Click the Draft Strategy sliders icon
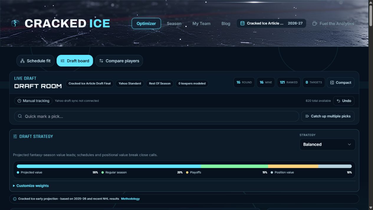The width and height of the screenshot is (373, 210). 15,137
